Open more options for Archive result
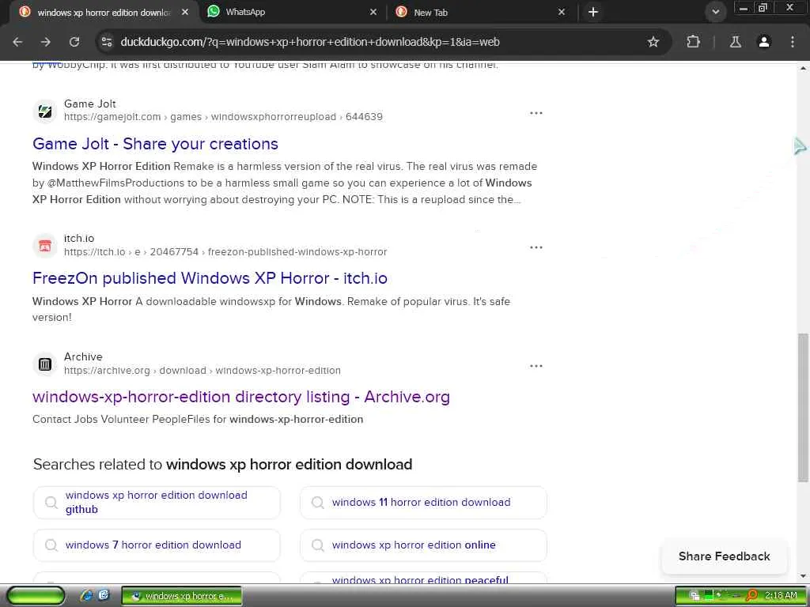 pos(536,366)
